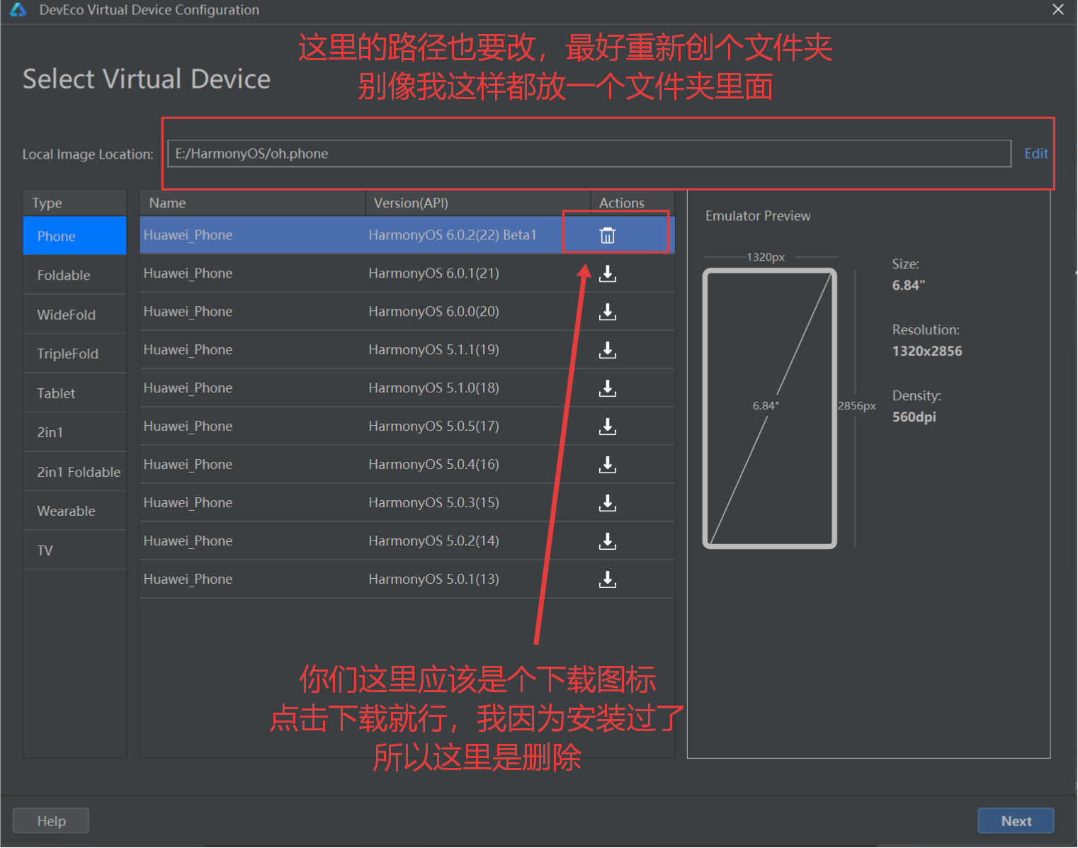
Task: Select row HarmonyOS 6.0.0(20)
Action: (x=407, y=312)
